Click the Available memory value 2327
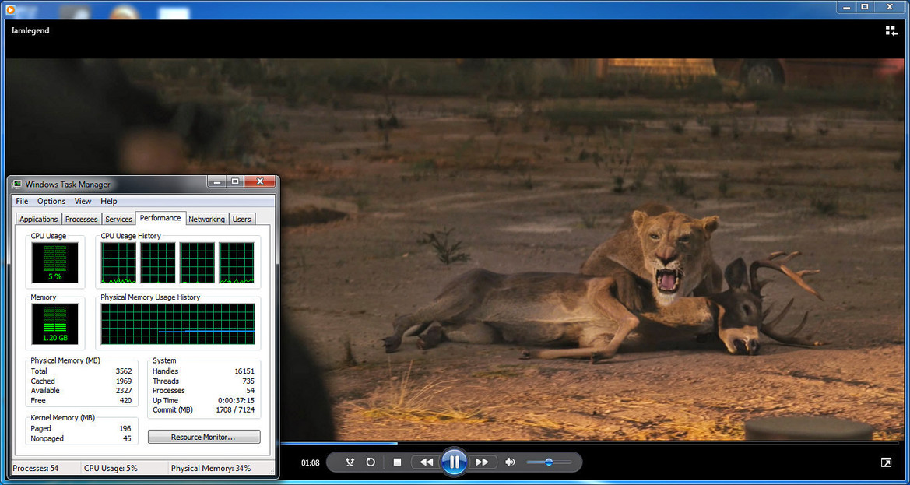The height and width of the screenshot is (485, 910). tap(124, 391)
